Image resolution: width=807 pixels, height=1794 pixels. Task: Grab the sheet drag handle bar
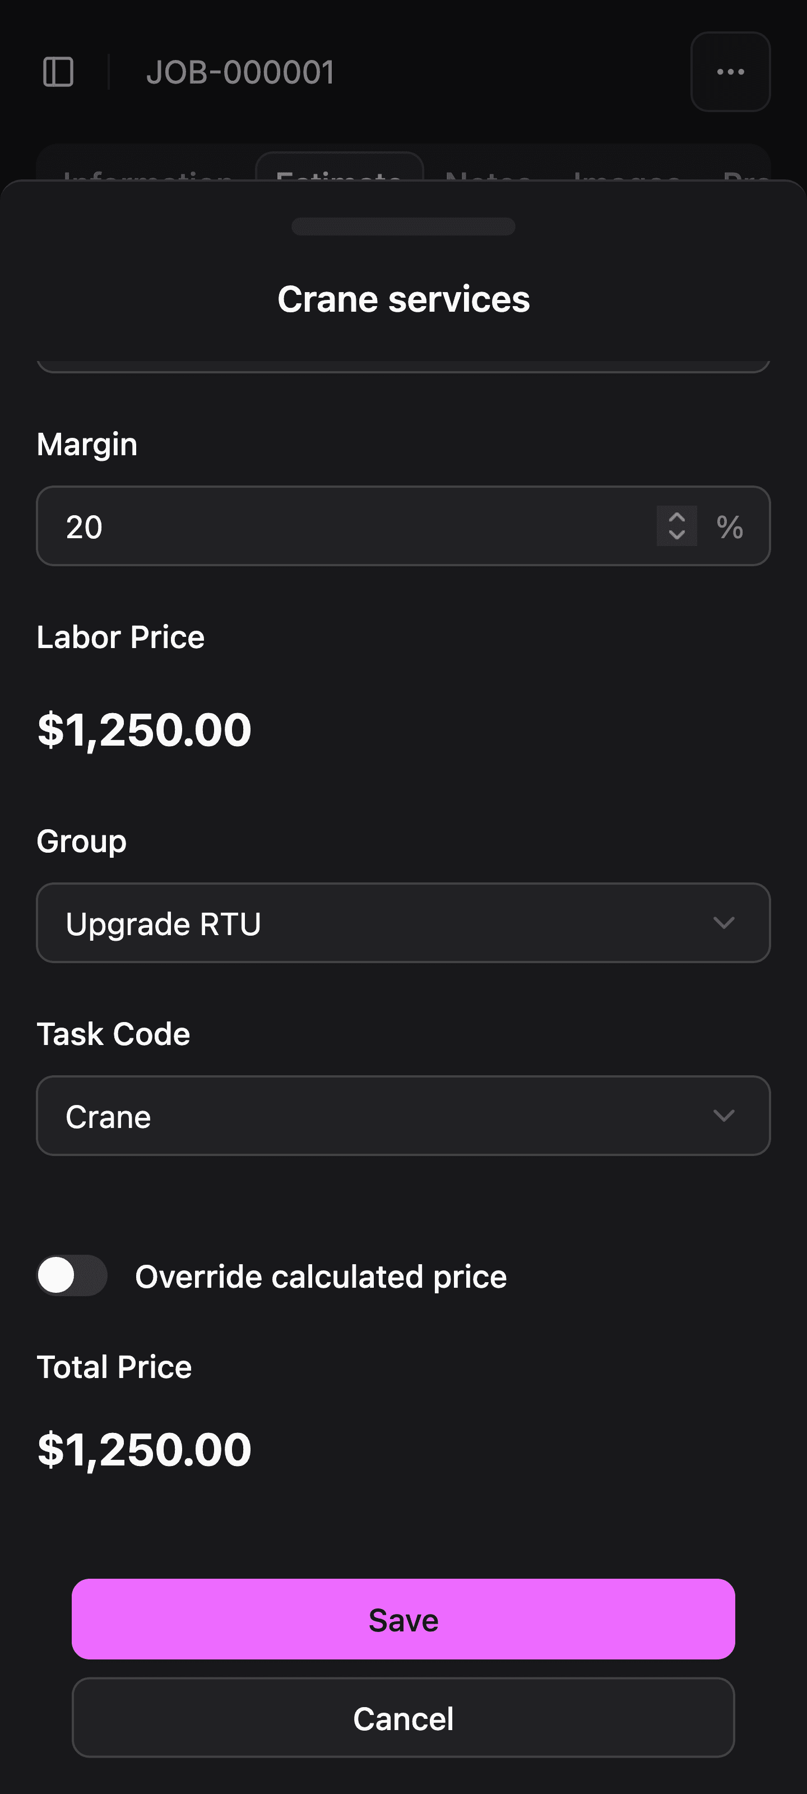[403, 226]
